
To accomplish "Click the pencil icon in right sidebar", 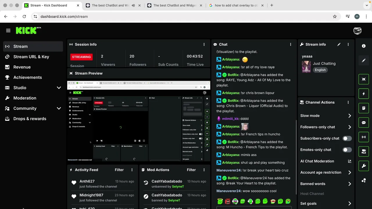I will [364, 60].
